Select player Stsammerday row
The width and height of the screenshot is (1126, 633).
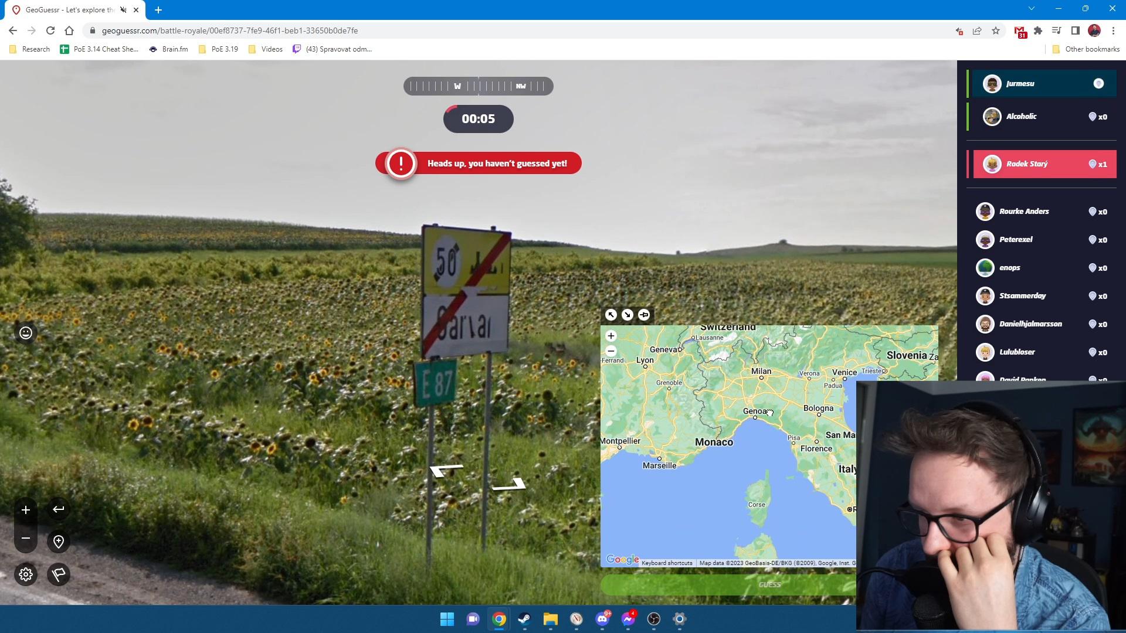click(x=1042, y=295)
